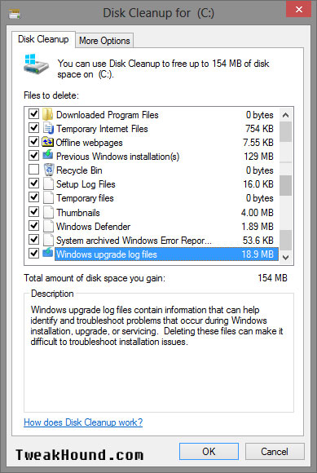Screen dimensions: 317x473
Task: Toggle the Thumbnails checkbox
Action: coord(33,212)
